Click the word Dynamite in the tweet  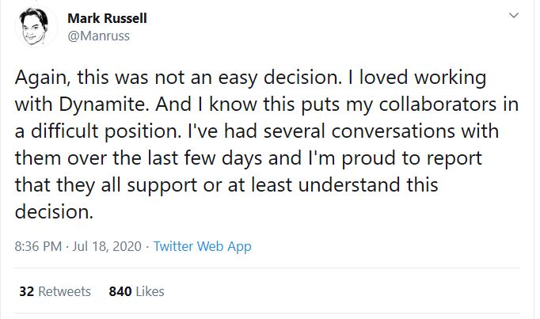coord(104,103)
